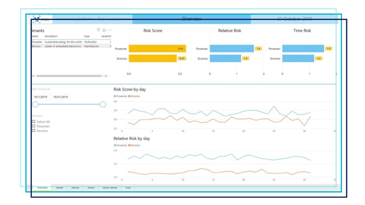Click the 10/1/2019 start date field

tap(41, 97)
